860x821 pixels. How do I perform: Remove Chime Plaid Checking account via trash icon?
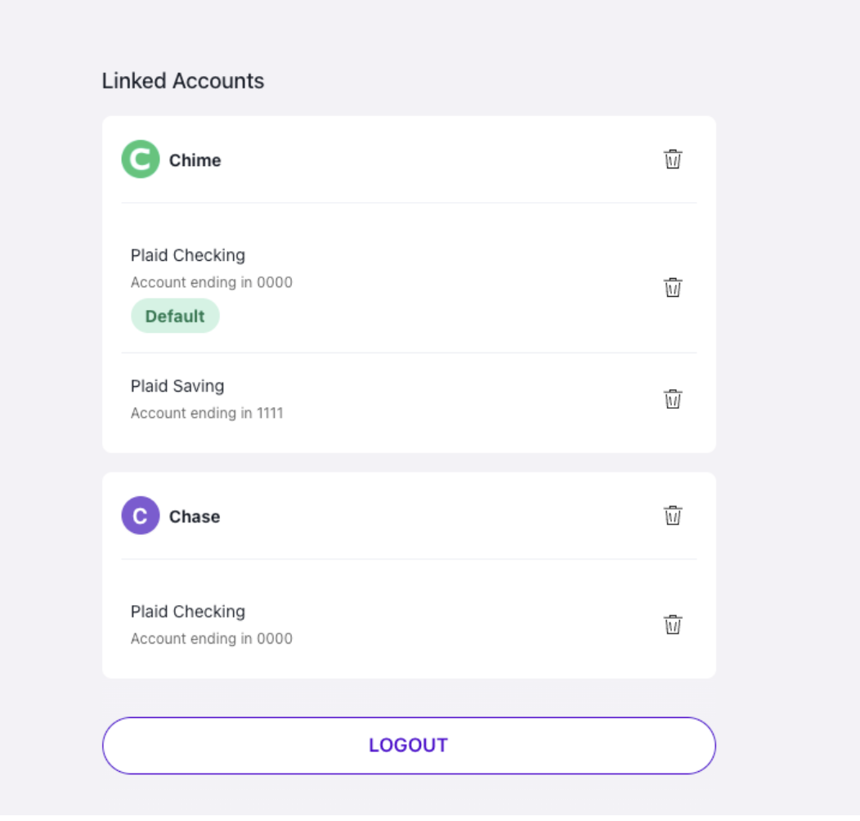673,288
